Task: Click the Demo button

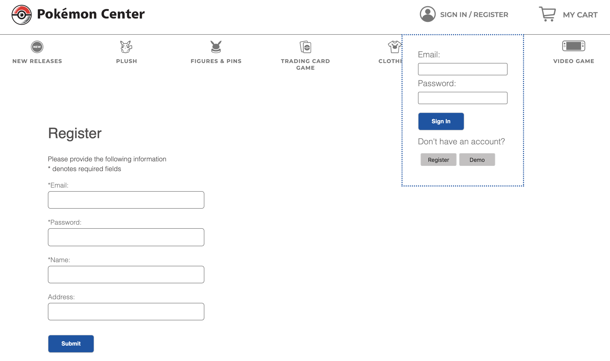Action: pyautogui.click(x=477, y=160)
